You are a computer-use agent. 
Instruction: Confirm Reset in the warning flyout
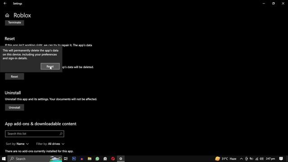(x=50, y=67)
